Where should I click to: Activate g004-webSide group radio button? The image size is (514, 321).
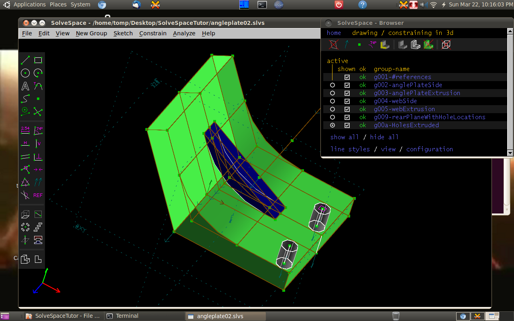332,101
